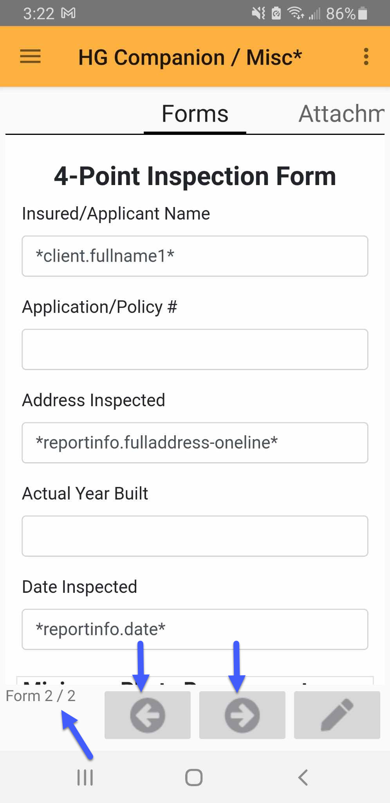Tap the Form 2 / 2 indicator
Screen dimensions: 390x803
click(x=41, y=696)
